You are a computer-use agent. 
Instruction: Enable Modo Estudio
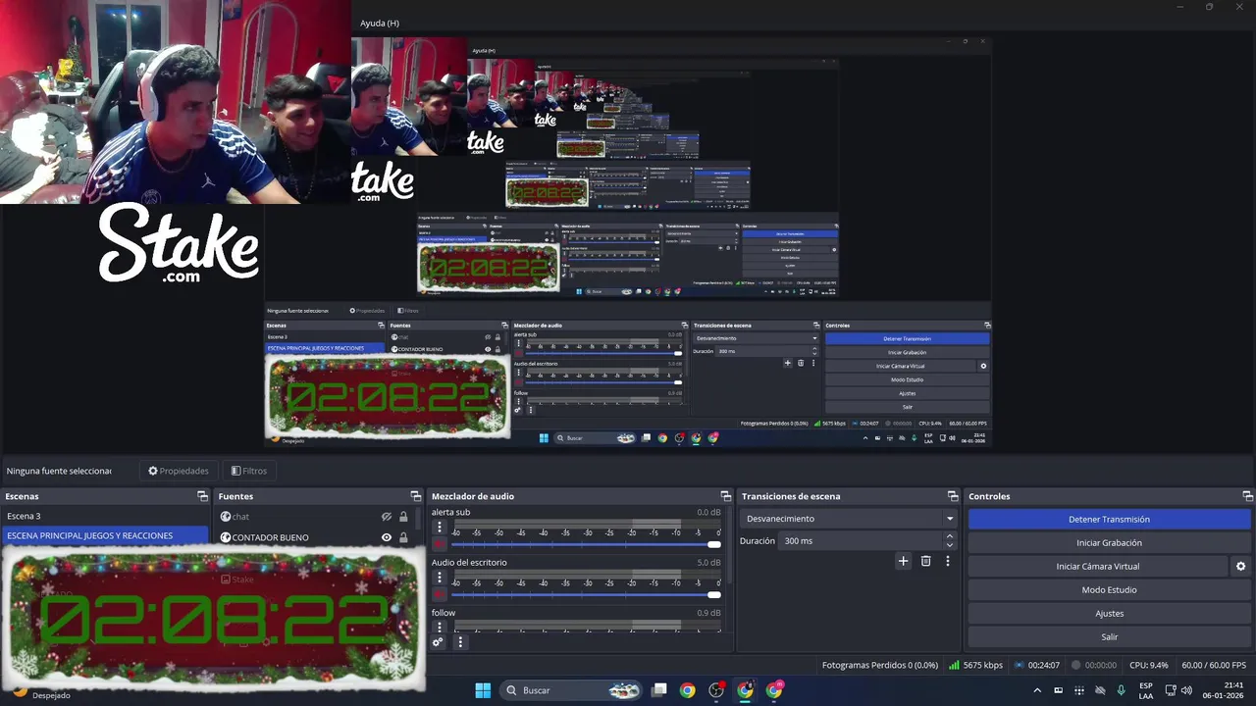point(1109,590)
